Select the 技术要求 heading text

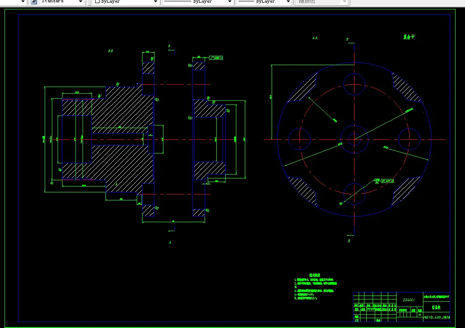[x=314, y=275]
